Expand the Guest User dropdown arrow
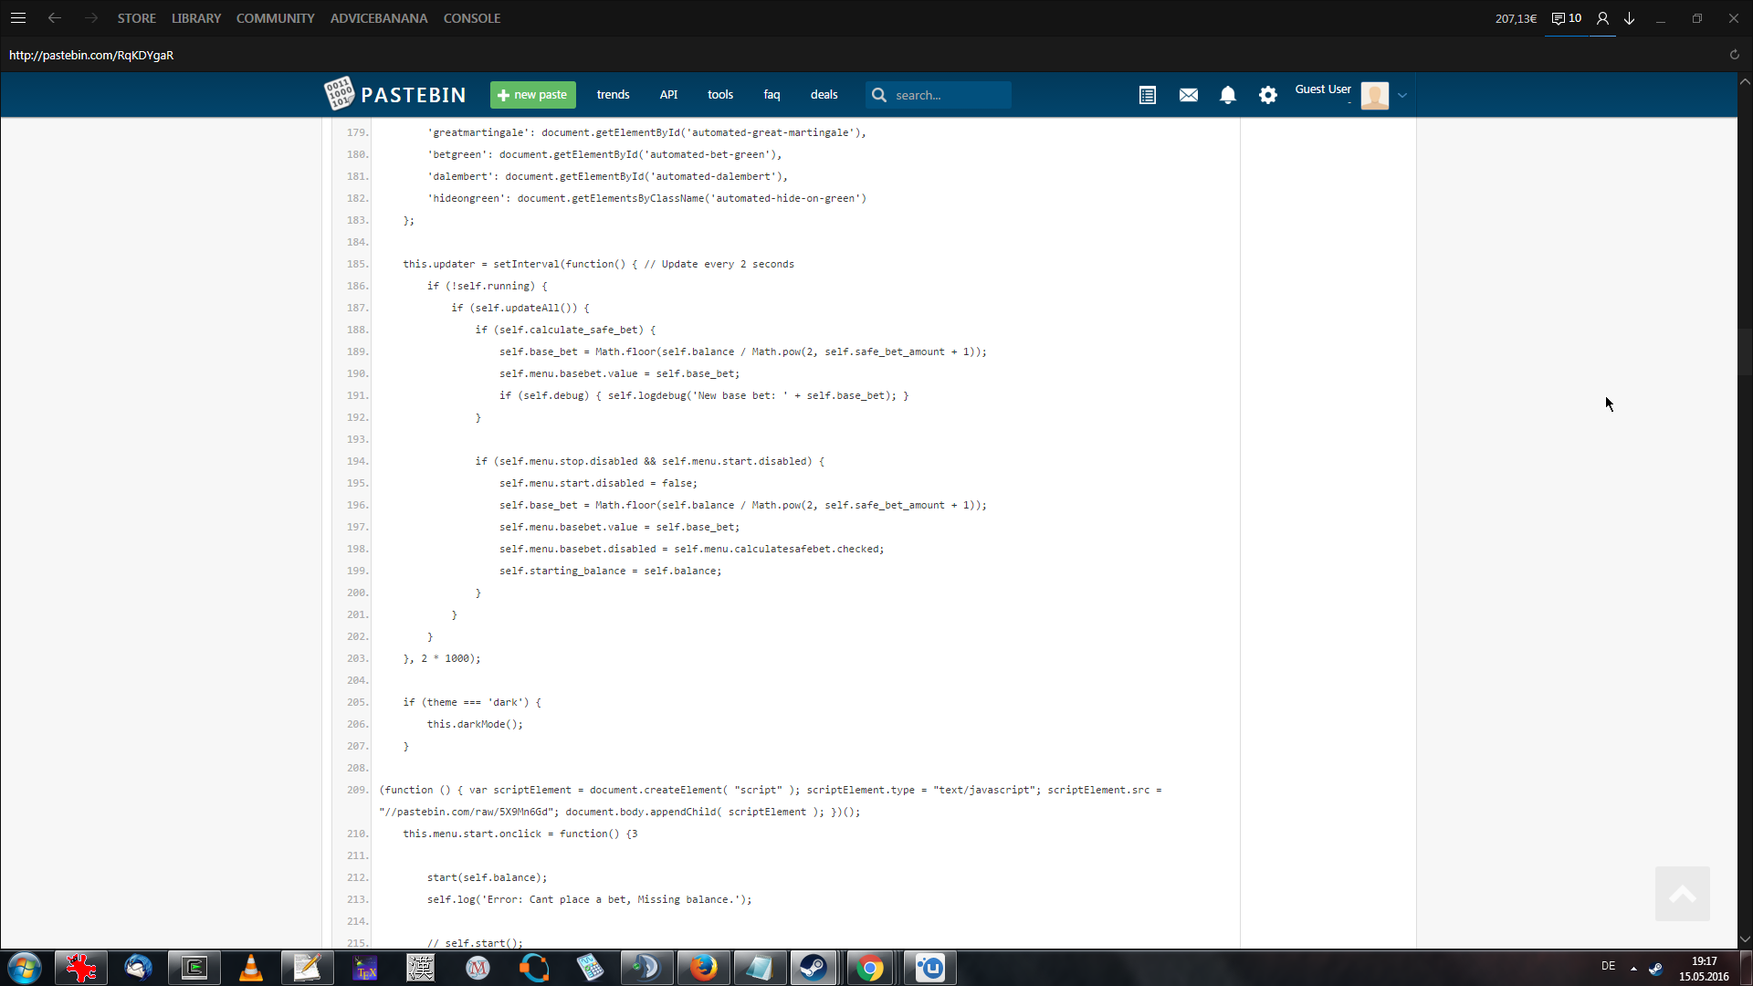The height and width of the screenshot is (986, 1753). coord(1402,95)
